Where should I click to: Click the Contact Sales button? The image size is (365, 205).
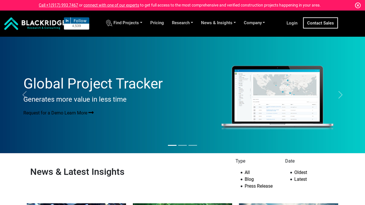(320, 23)
